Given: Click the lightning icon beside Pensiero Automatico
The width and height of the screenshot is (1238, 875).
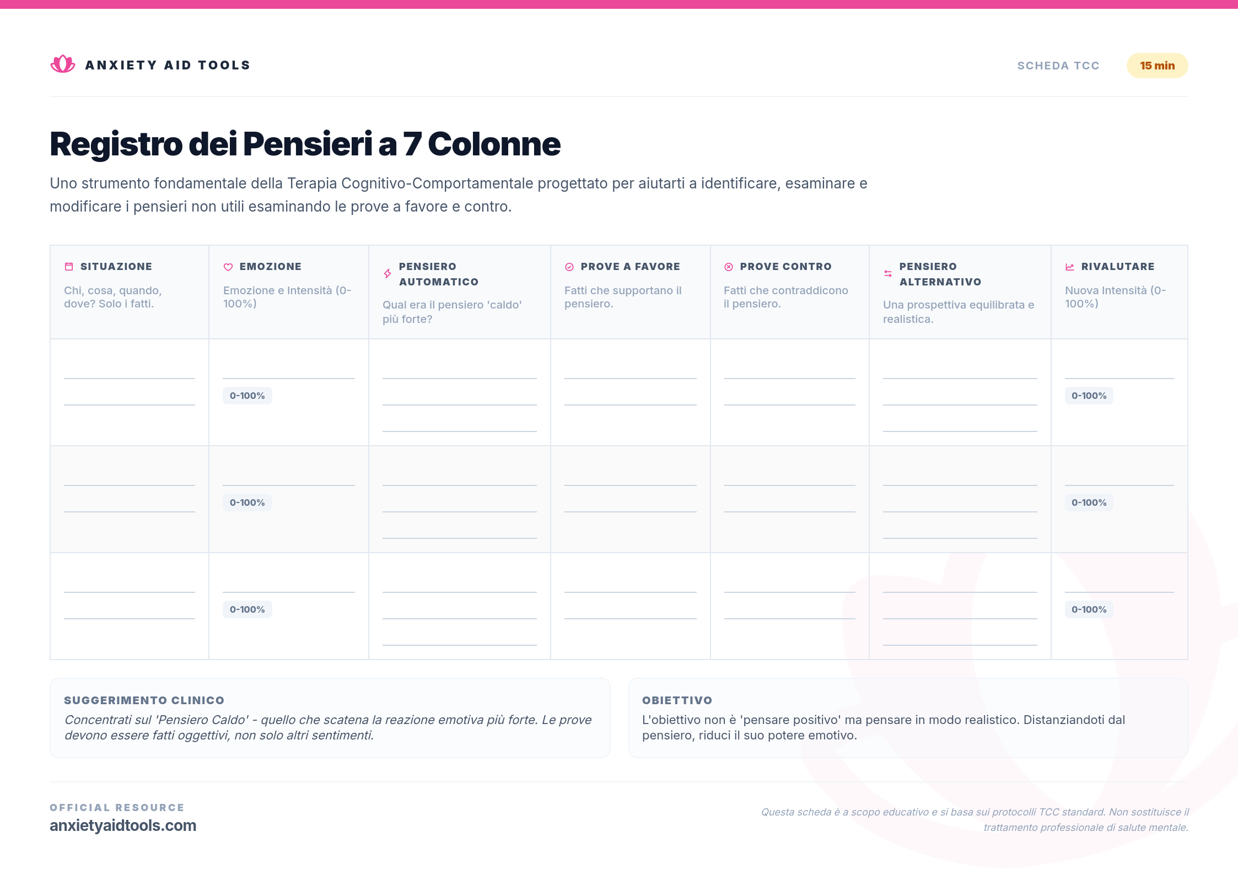Looking at the screenshot, I should pos(387,274).
